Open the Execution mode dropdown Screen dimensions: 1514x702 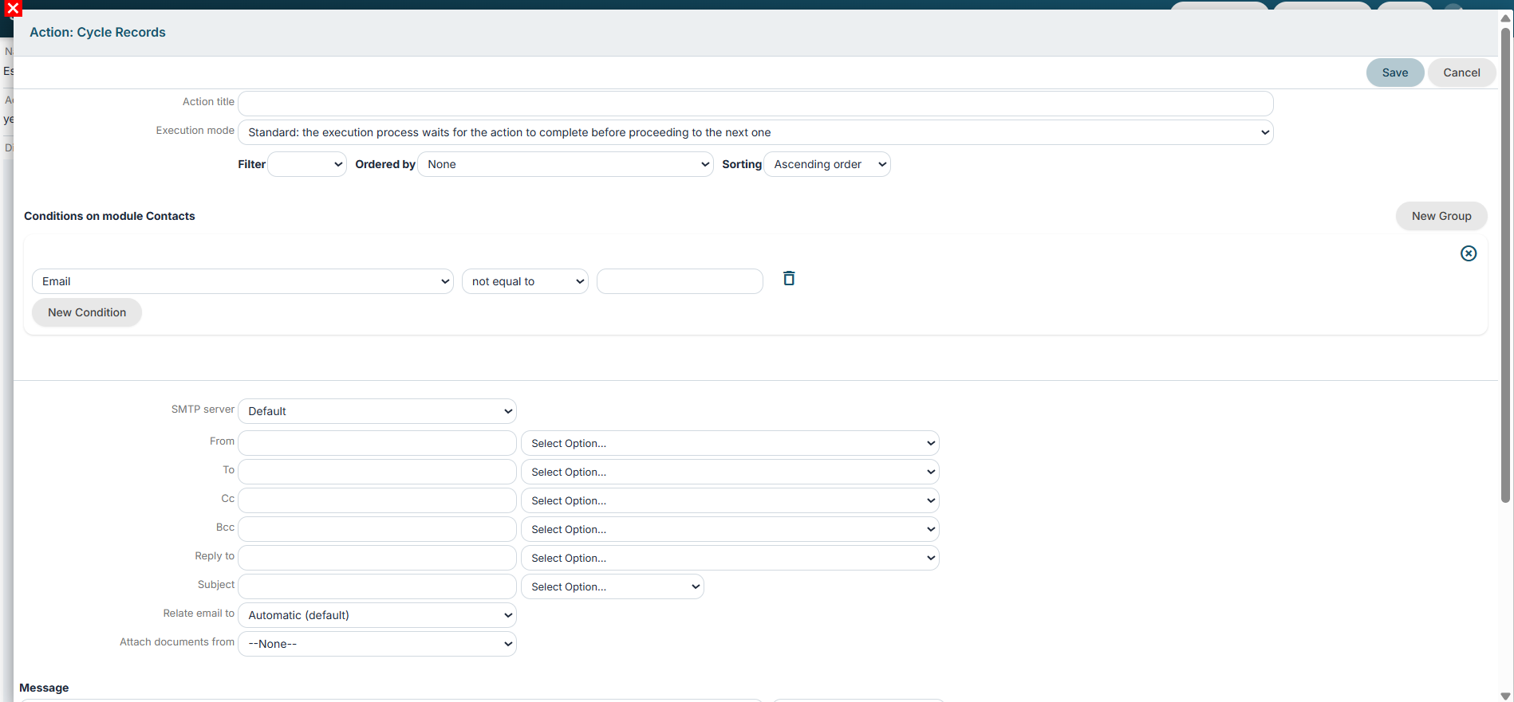click(x=755, y=132)
